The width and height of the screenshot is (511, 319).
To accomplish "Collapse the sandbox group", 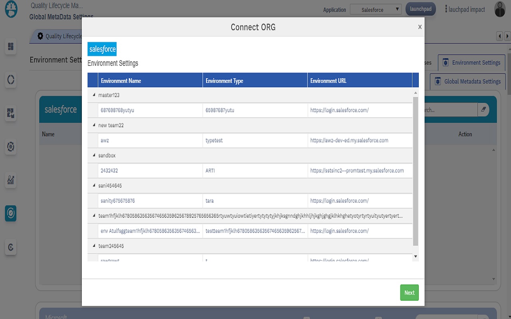I will coord(94,156).
